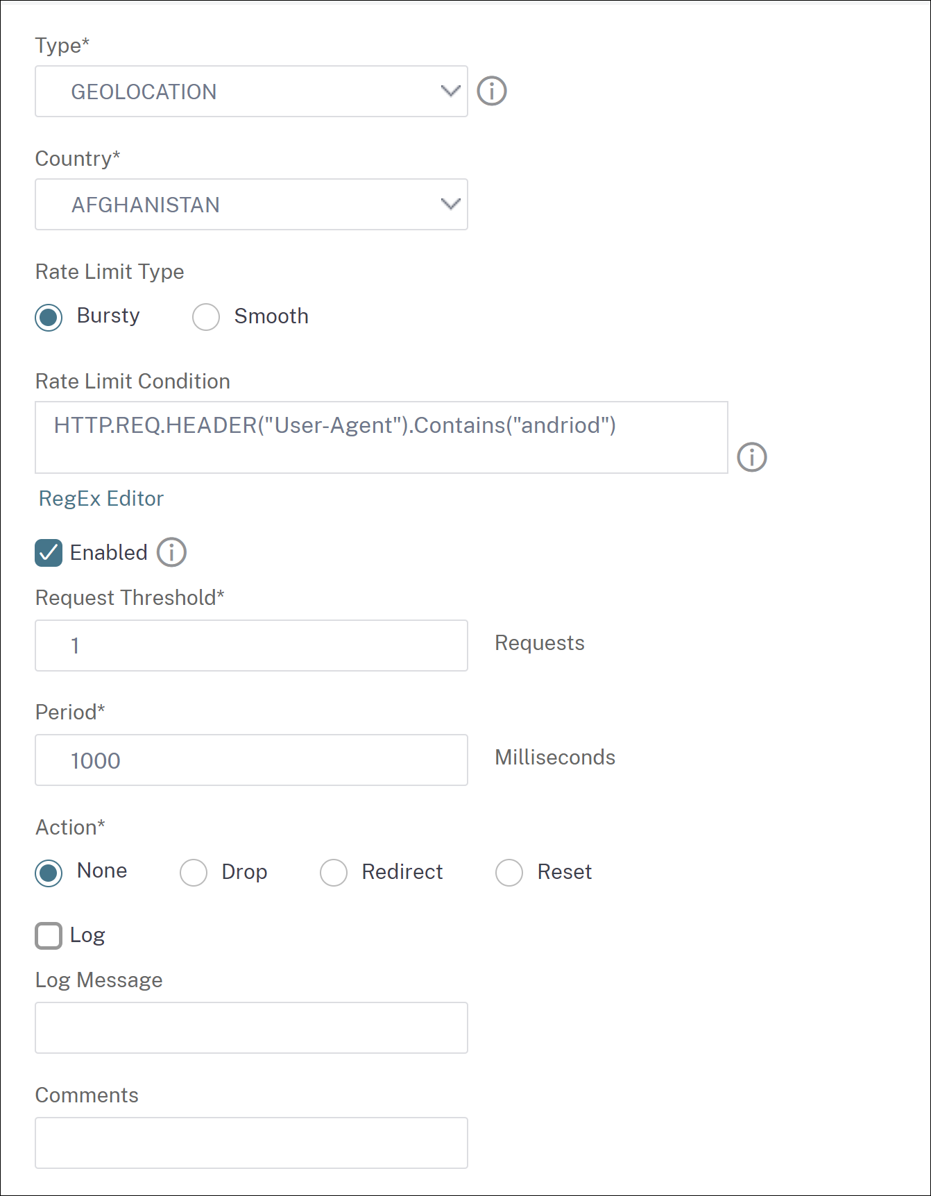Viewport: 931px width, 1196px height.
Task: Choose Redirect as the action
Action: 334,873
